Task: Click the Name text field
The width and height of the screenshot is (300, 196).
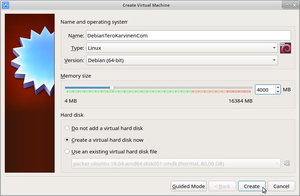Action: (x=188, y=35)
